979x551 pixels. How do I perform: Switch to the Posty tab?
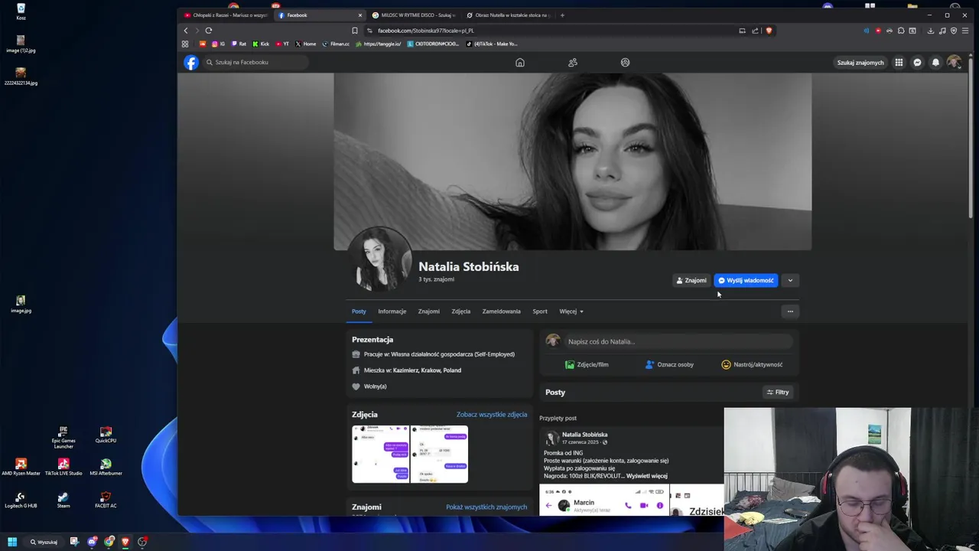359,311
